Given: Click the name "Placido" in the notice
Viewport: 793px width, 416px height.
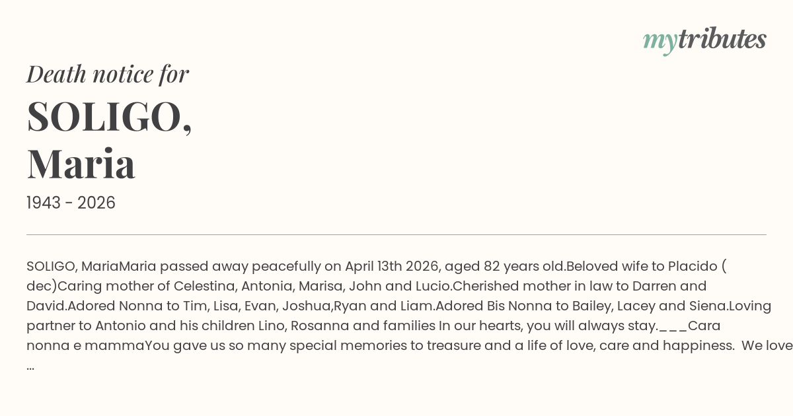Looking at the screenshot, I should click(x=692, y=267).
